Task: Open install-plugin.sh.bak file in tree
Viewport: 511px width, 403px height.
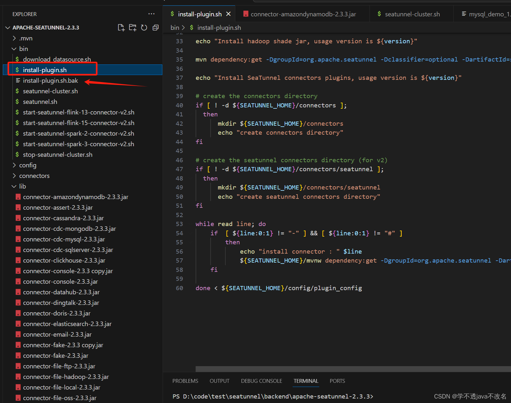Action: [x=50, y=80]
